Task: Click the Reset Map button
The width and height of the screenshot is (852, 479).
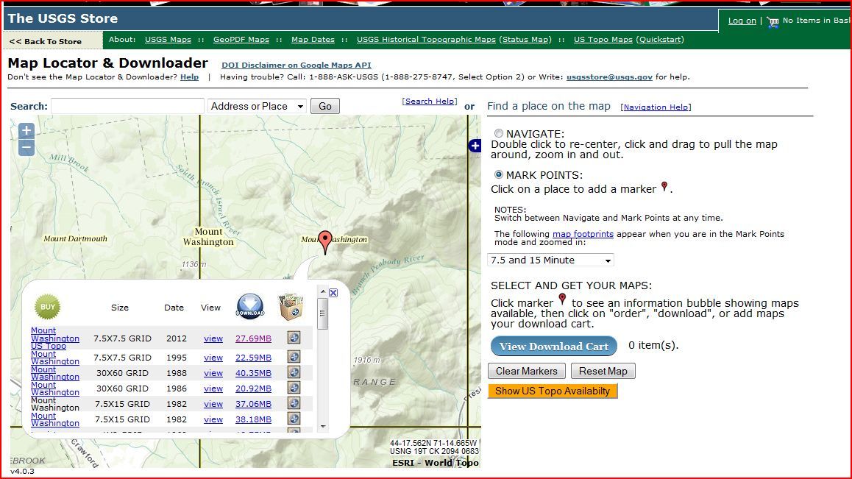Action: [x=603, y=371]
